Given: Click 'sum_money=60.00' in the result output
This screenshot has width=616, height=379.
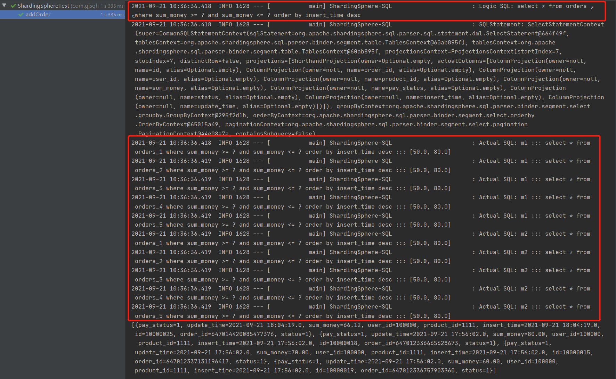Looking at the screenshot, I should click(473, 362).
